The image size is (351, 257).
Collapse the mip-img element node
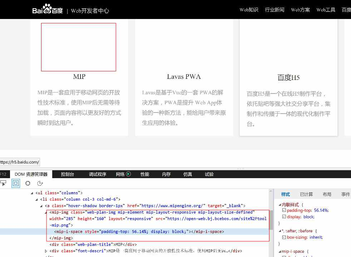coord(45,212)
